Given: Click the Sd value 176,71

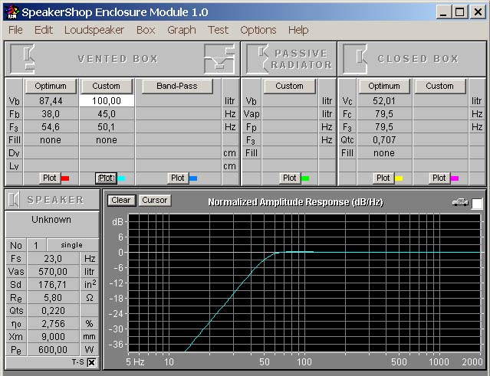Looking at the screenshot, I should [x=53, y=285].
